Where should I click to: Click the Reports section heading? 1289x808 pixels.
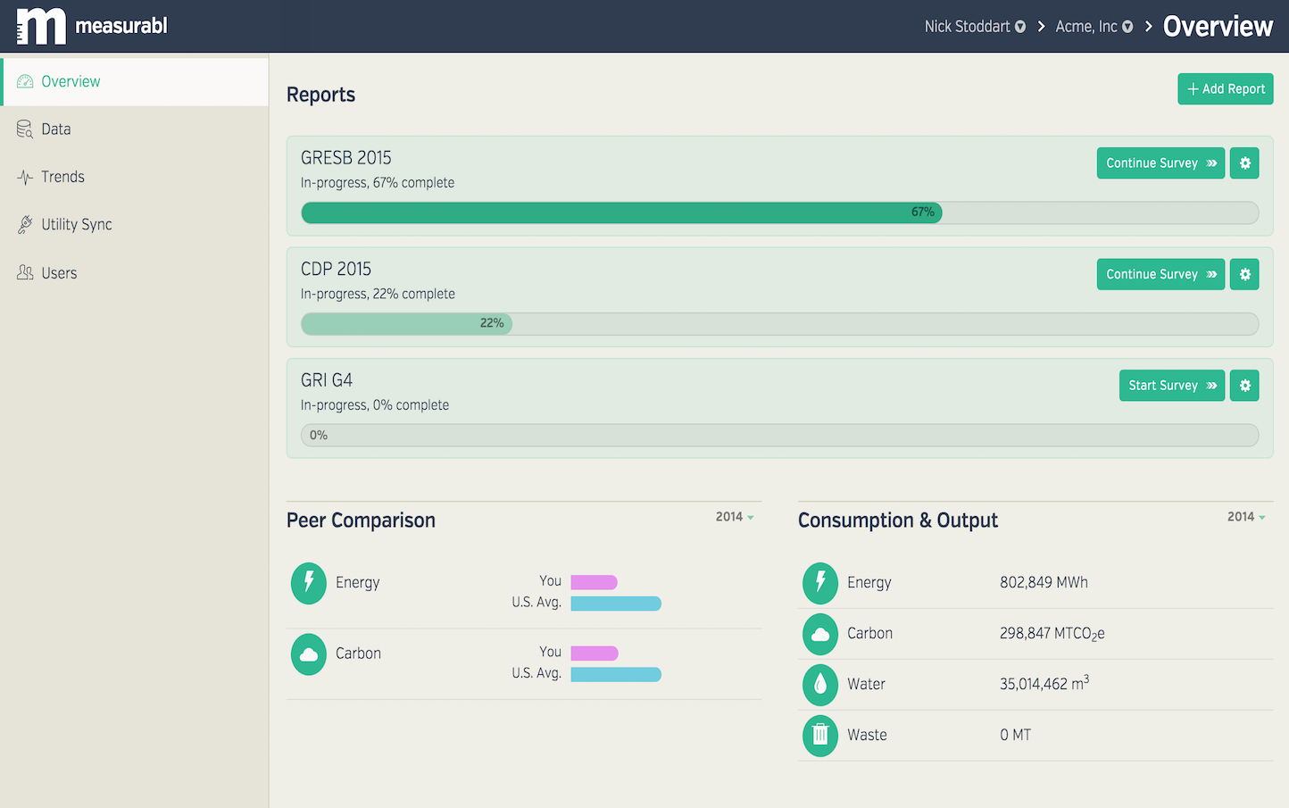320,95
